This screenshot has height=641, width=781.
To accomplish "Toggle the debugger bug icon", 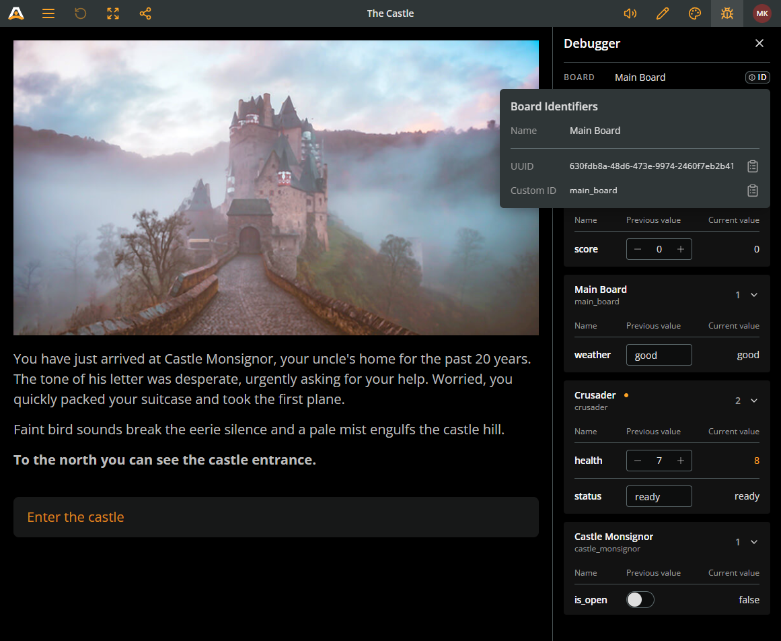I will click(727, 13).
